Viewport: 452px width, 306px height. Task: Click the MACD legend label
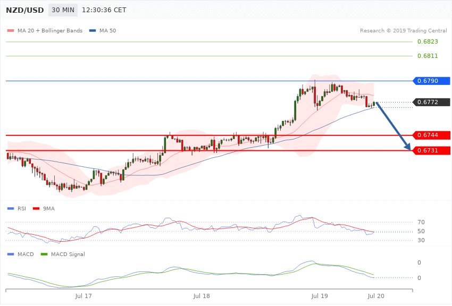pos(26,254)
